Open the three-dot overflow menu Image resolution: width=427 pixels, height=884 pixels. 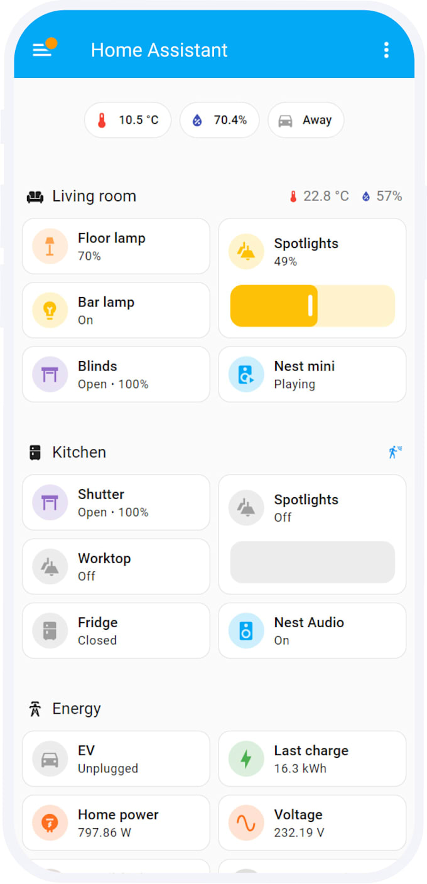coord(386,50)
